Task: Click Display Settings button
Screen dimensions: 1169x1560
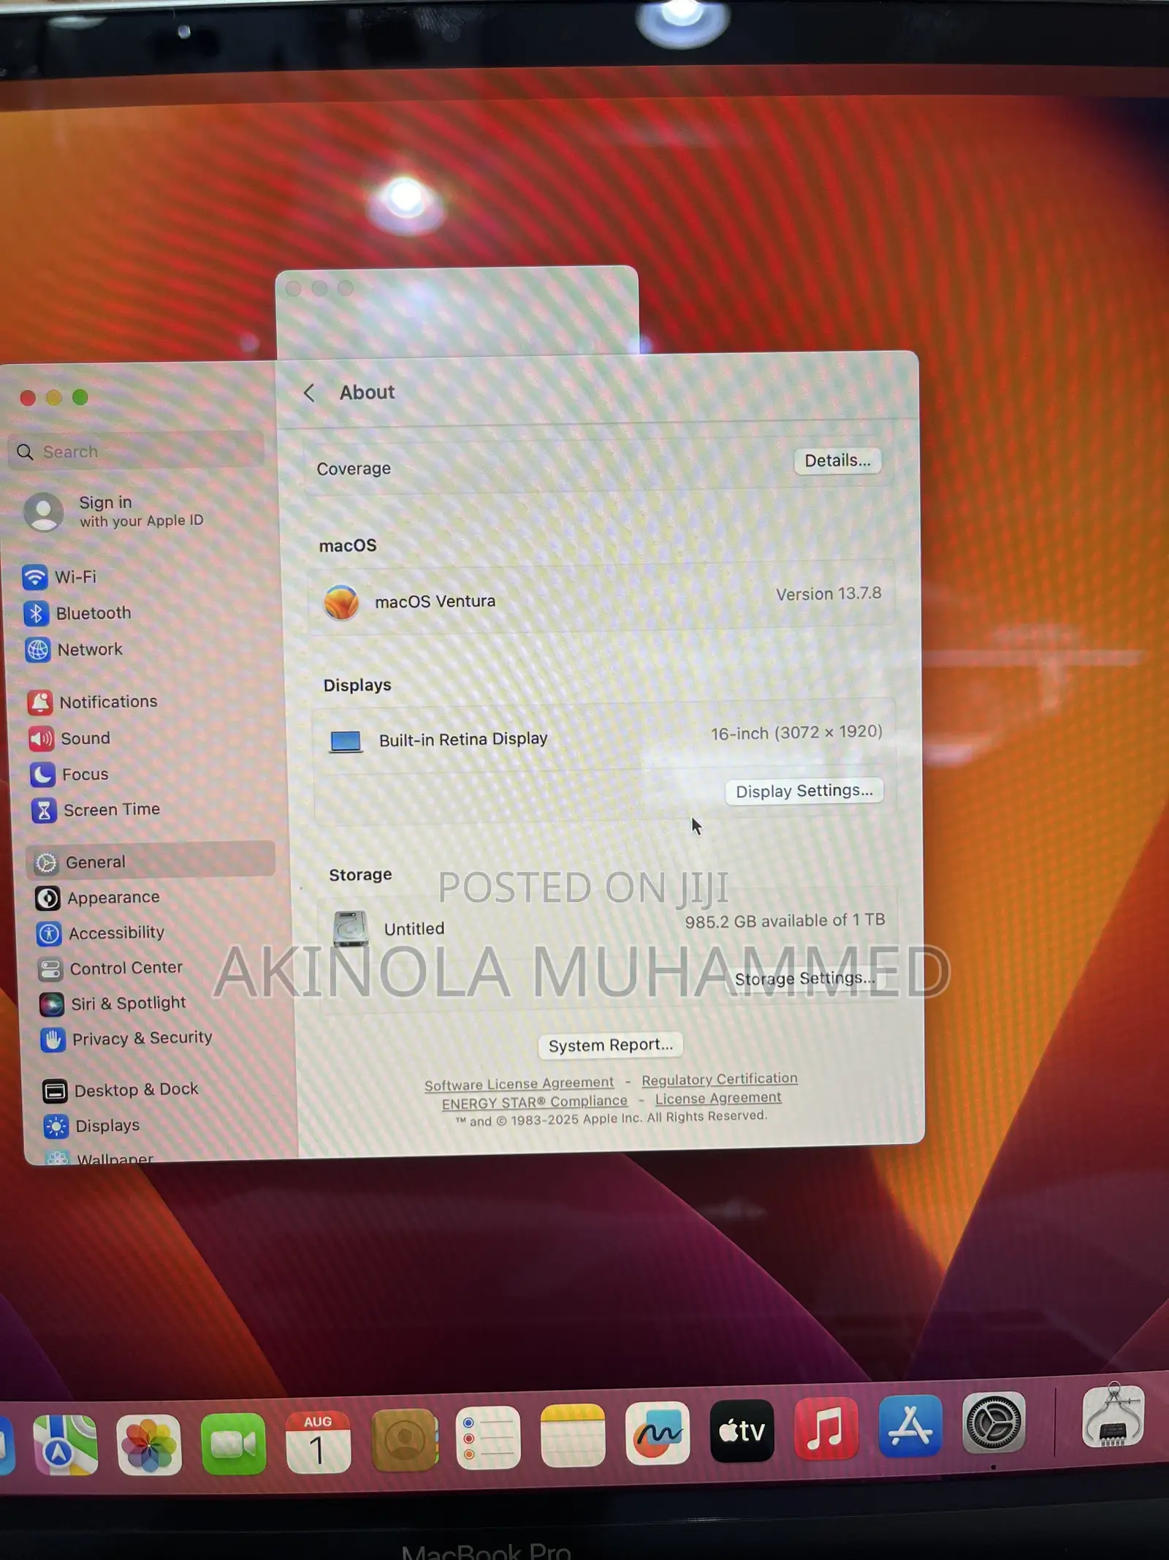Action: (804, 791)
